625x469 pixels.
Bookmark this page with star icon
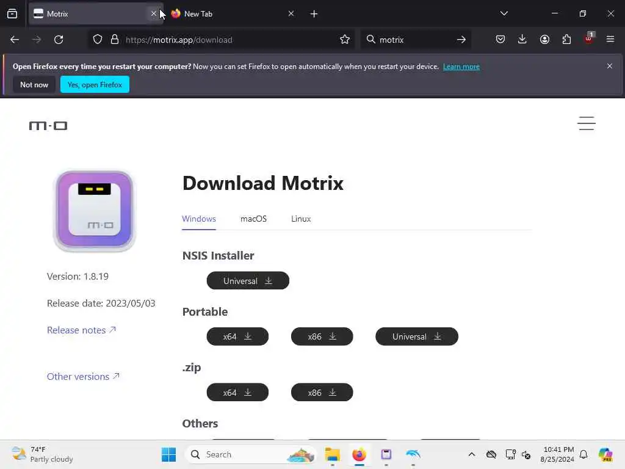click(x=345, y=40)
